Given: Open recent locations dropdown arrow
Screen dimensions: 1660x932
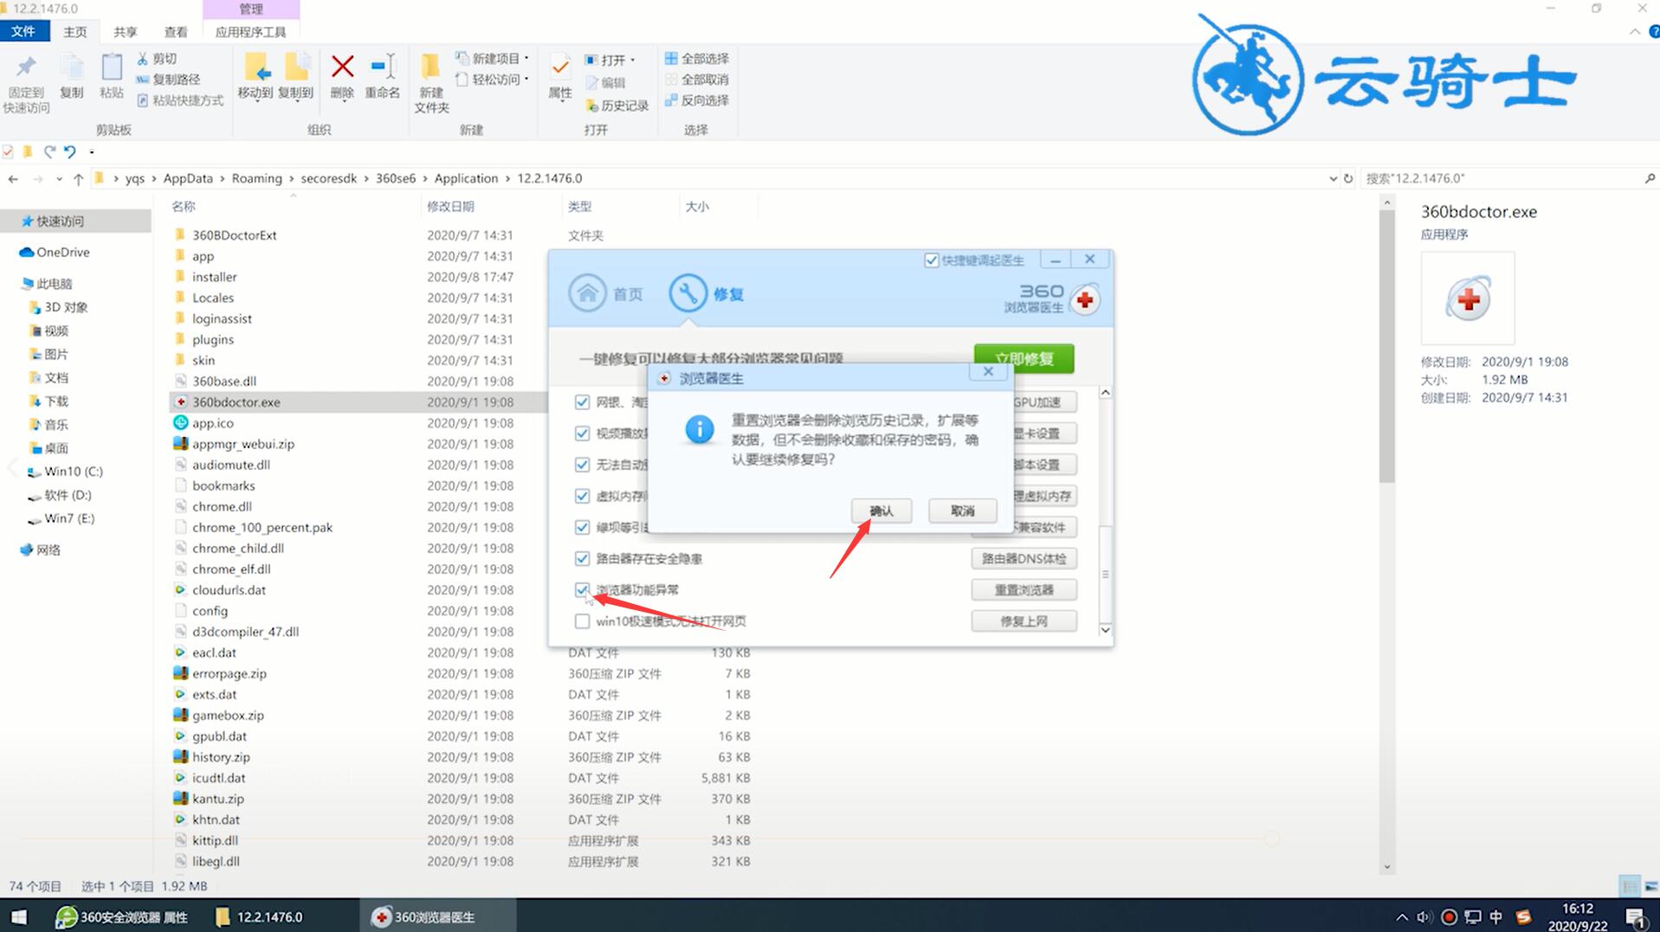Looking at the screenshot, I should tap(59, 179).
